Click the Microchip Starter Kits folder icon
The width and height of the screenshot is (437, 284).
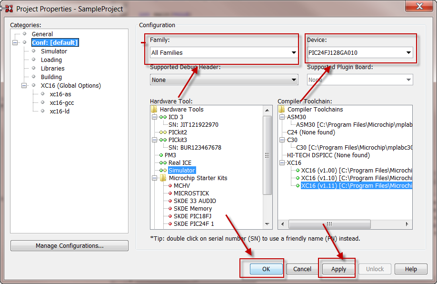pos(163,178)
